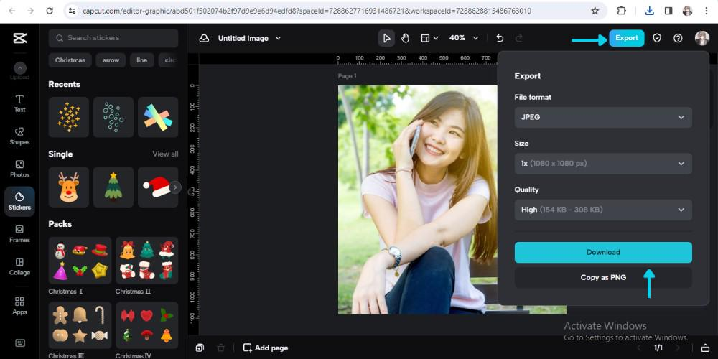The height and width of the screenshot is (359, 718).
Task: Open the canvas layout resize option
Action: pos(429,39)
